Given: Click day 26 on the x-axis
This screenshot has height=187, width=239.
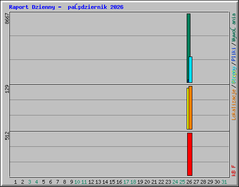Looking at the screenshot, I should [189, 182].
